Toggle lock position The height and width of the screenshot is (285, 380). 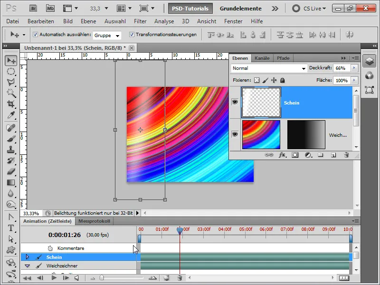coord(274,80)
